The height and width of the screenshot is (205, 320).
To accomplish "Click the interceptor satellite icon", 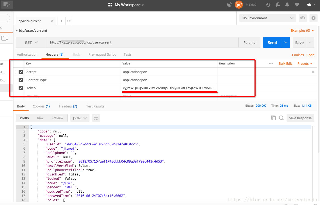I will click(x=229, y=5).
